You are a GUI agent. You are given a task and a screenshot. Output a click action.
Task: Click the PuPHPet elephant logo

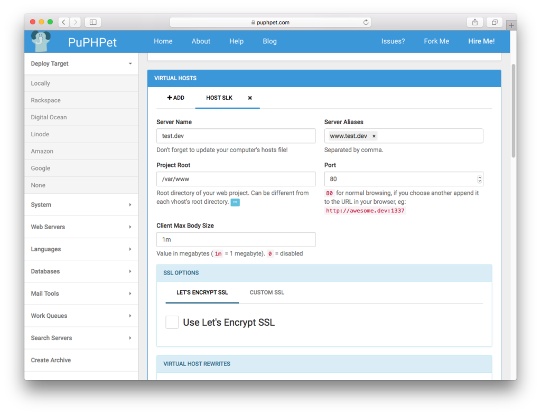pyautogui.click(x=41, y=41)
